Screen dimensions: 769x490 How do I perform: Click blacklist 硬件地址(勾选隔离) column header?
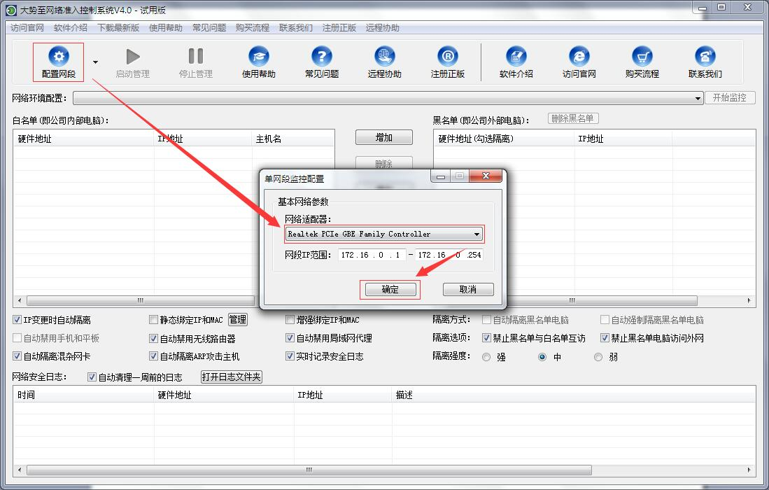(x=504, y=139)
